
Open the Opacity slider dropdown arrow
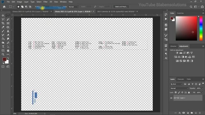202,88
